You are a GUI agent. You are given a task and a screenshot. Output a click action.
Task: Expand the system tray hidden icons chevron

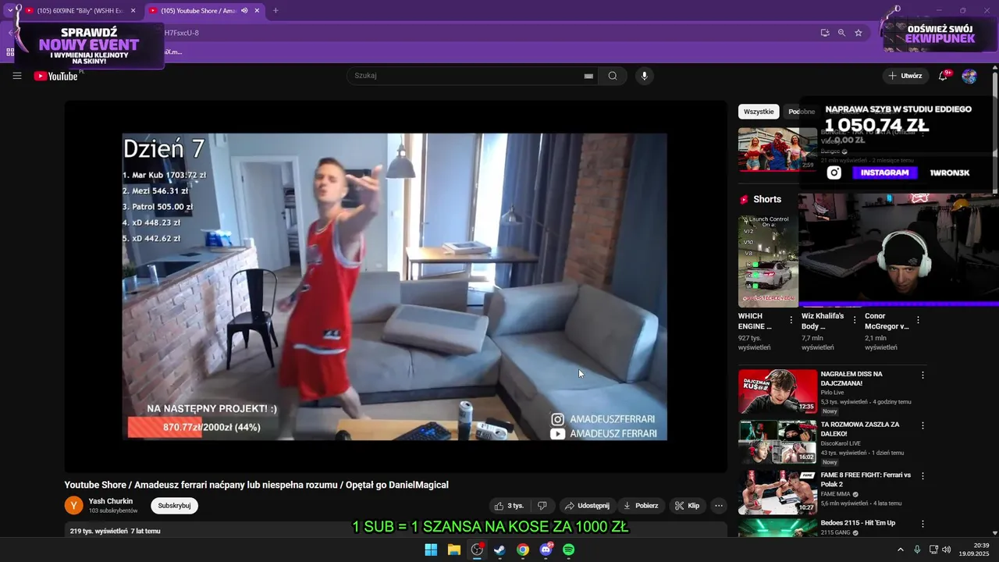click(900, 550)
